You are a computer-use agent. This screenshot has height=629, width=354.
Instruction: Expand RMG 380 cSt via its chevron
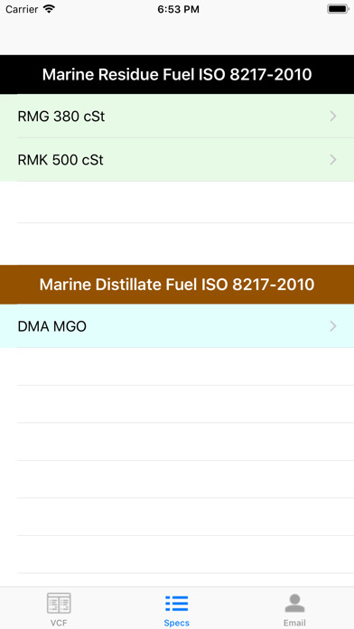click(x=333, y=117)
